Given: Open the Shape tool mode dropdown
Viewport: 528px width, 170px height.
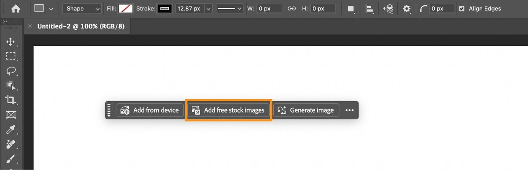Looking at the screenshot, I should [82, 8].
